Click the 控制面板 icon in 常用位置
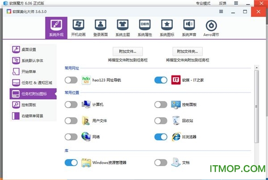Screen dimensions: 268x180 [x=176, y=105]
